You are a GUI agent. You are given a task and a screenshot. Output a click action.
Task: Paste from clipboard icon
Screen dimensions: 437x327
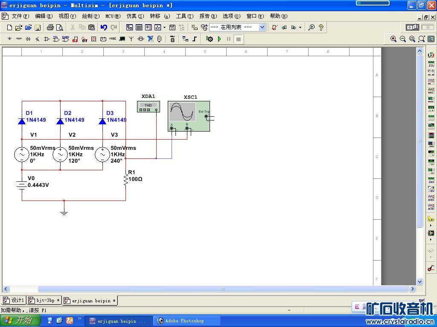91,27
